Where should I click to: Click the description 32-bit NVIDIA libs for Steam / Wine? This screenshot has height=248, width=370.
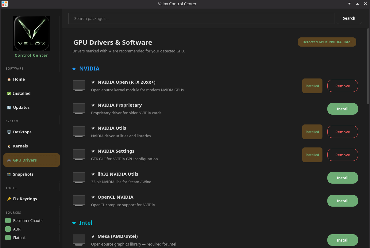[121, 182]
